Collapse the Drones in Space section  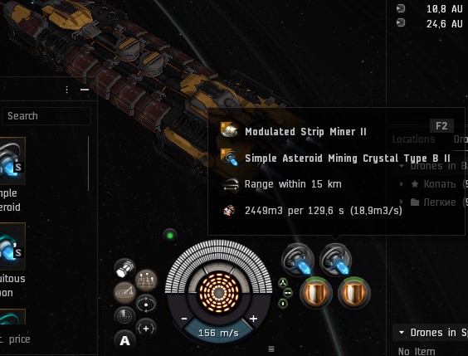point(402,333)
